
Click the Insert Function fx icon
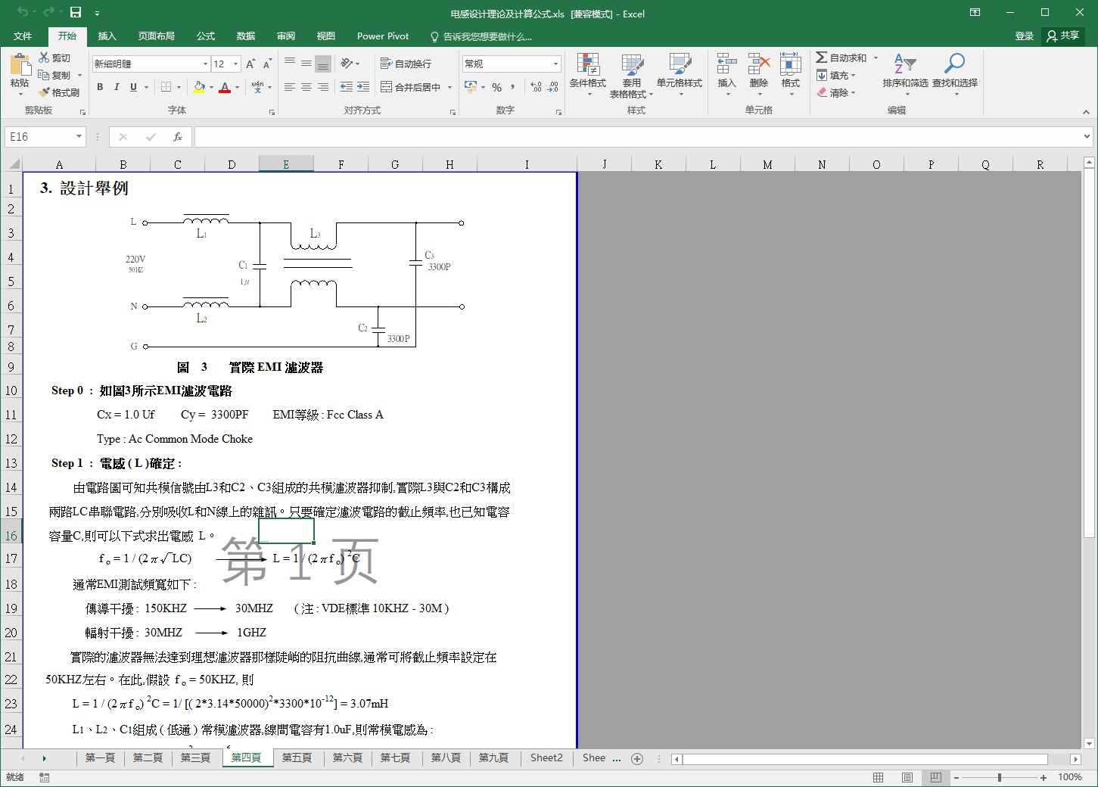click(x=178, y=137)
